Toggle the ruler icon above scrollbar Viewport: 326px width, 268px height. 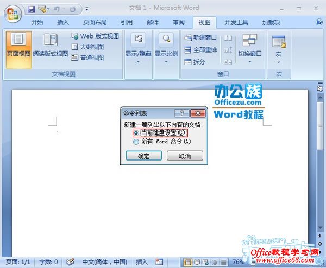pos(320,87)
